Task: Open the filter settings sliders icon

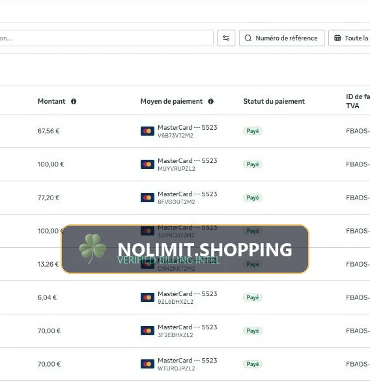Action: pyautogui.click(x=226, y=38)
